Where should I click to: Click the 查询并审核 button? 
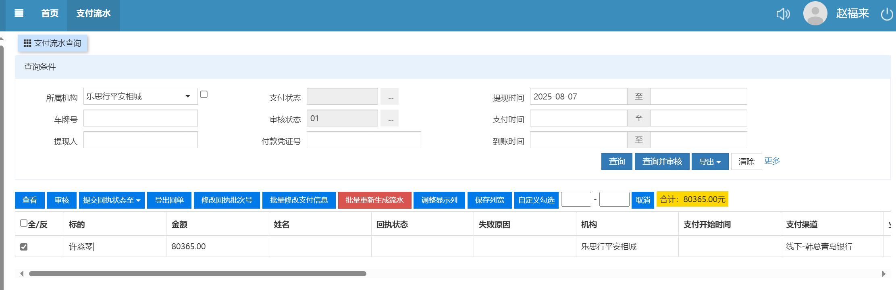coord(662,162)
